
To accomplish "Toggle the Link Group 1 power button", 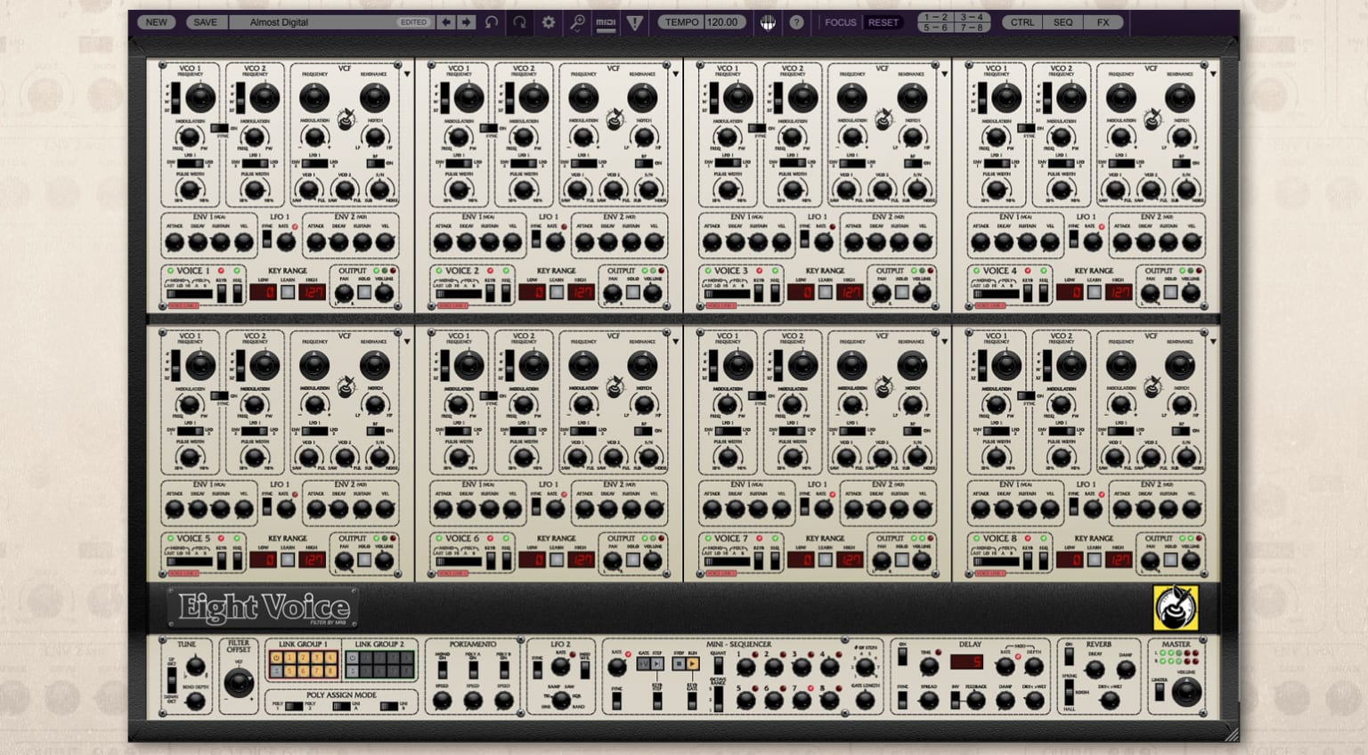I will pyautogui.click(x=276, y=658).
